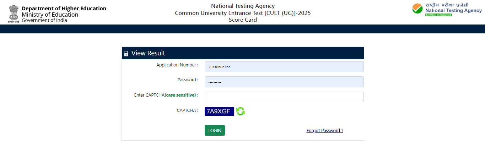Click the Hindi NTA logo text
Viewport: 485px width, 152px height.
point(447,5)
